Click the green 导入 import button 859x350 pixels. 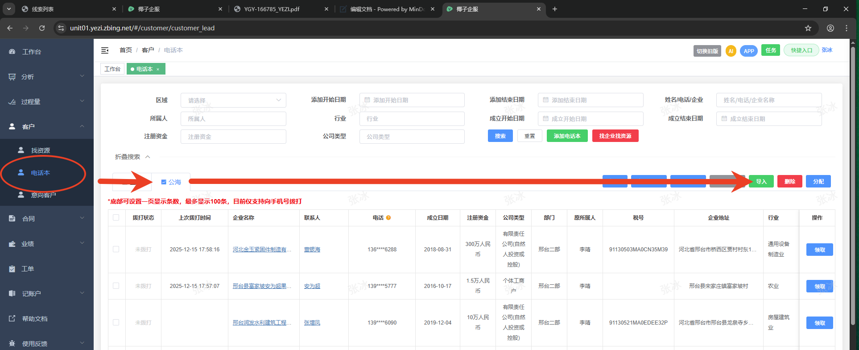[x=761, y=181]
